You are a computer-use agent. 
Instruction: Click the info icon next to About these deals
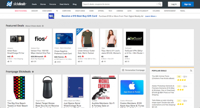(x=43, y=26)
